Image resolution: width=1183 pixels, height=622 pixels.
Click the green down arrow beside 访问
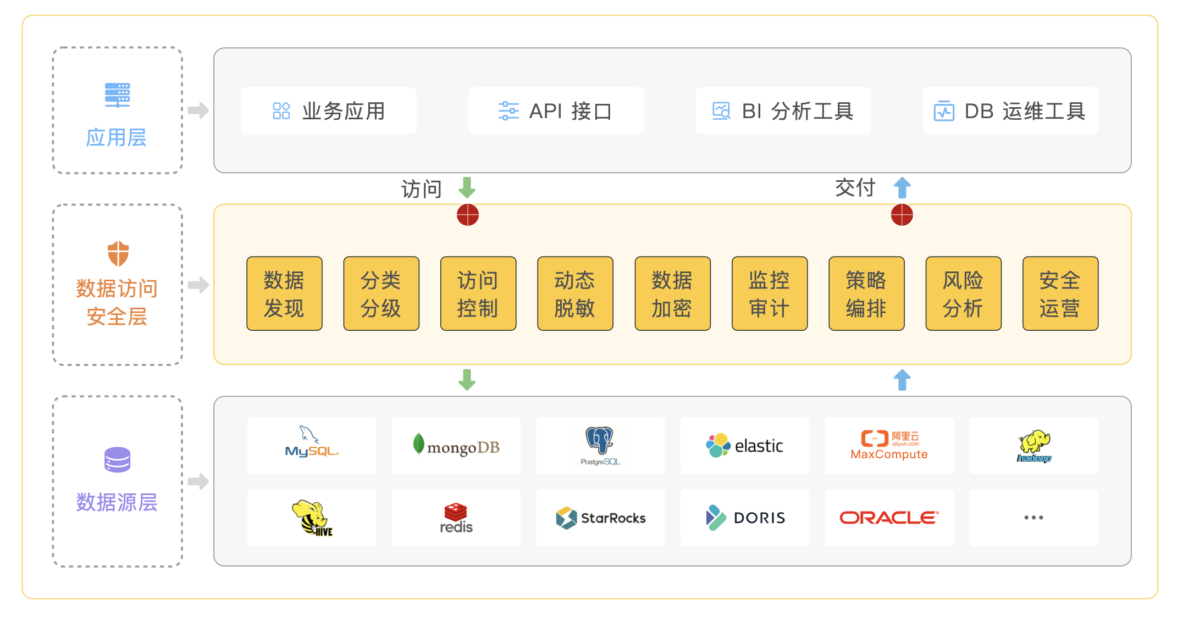(467, 188)
